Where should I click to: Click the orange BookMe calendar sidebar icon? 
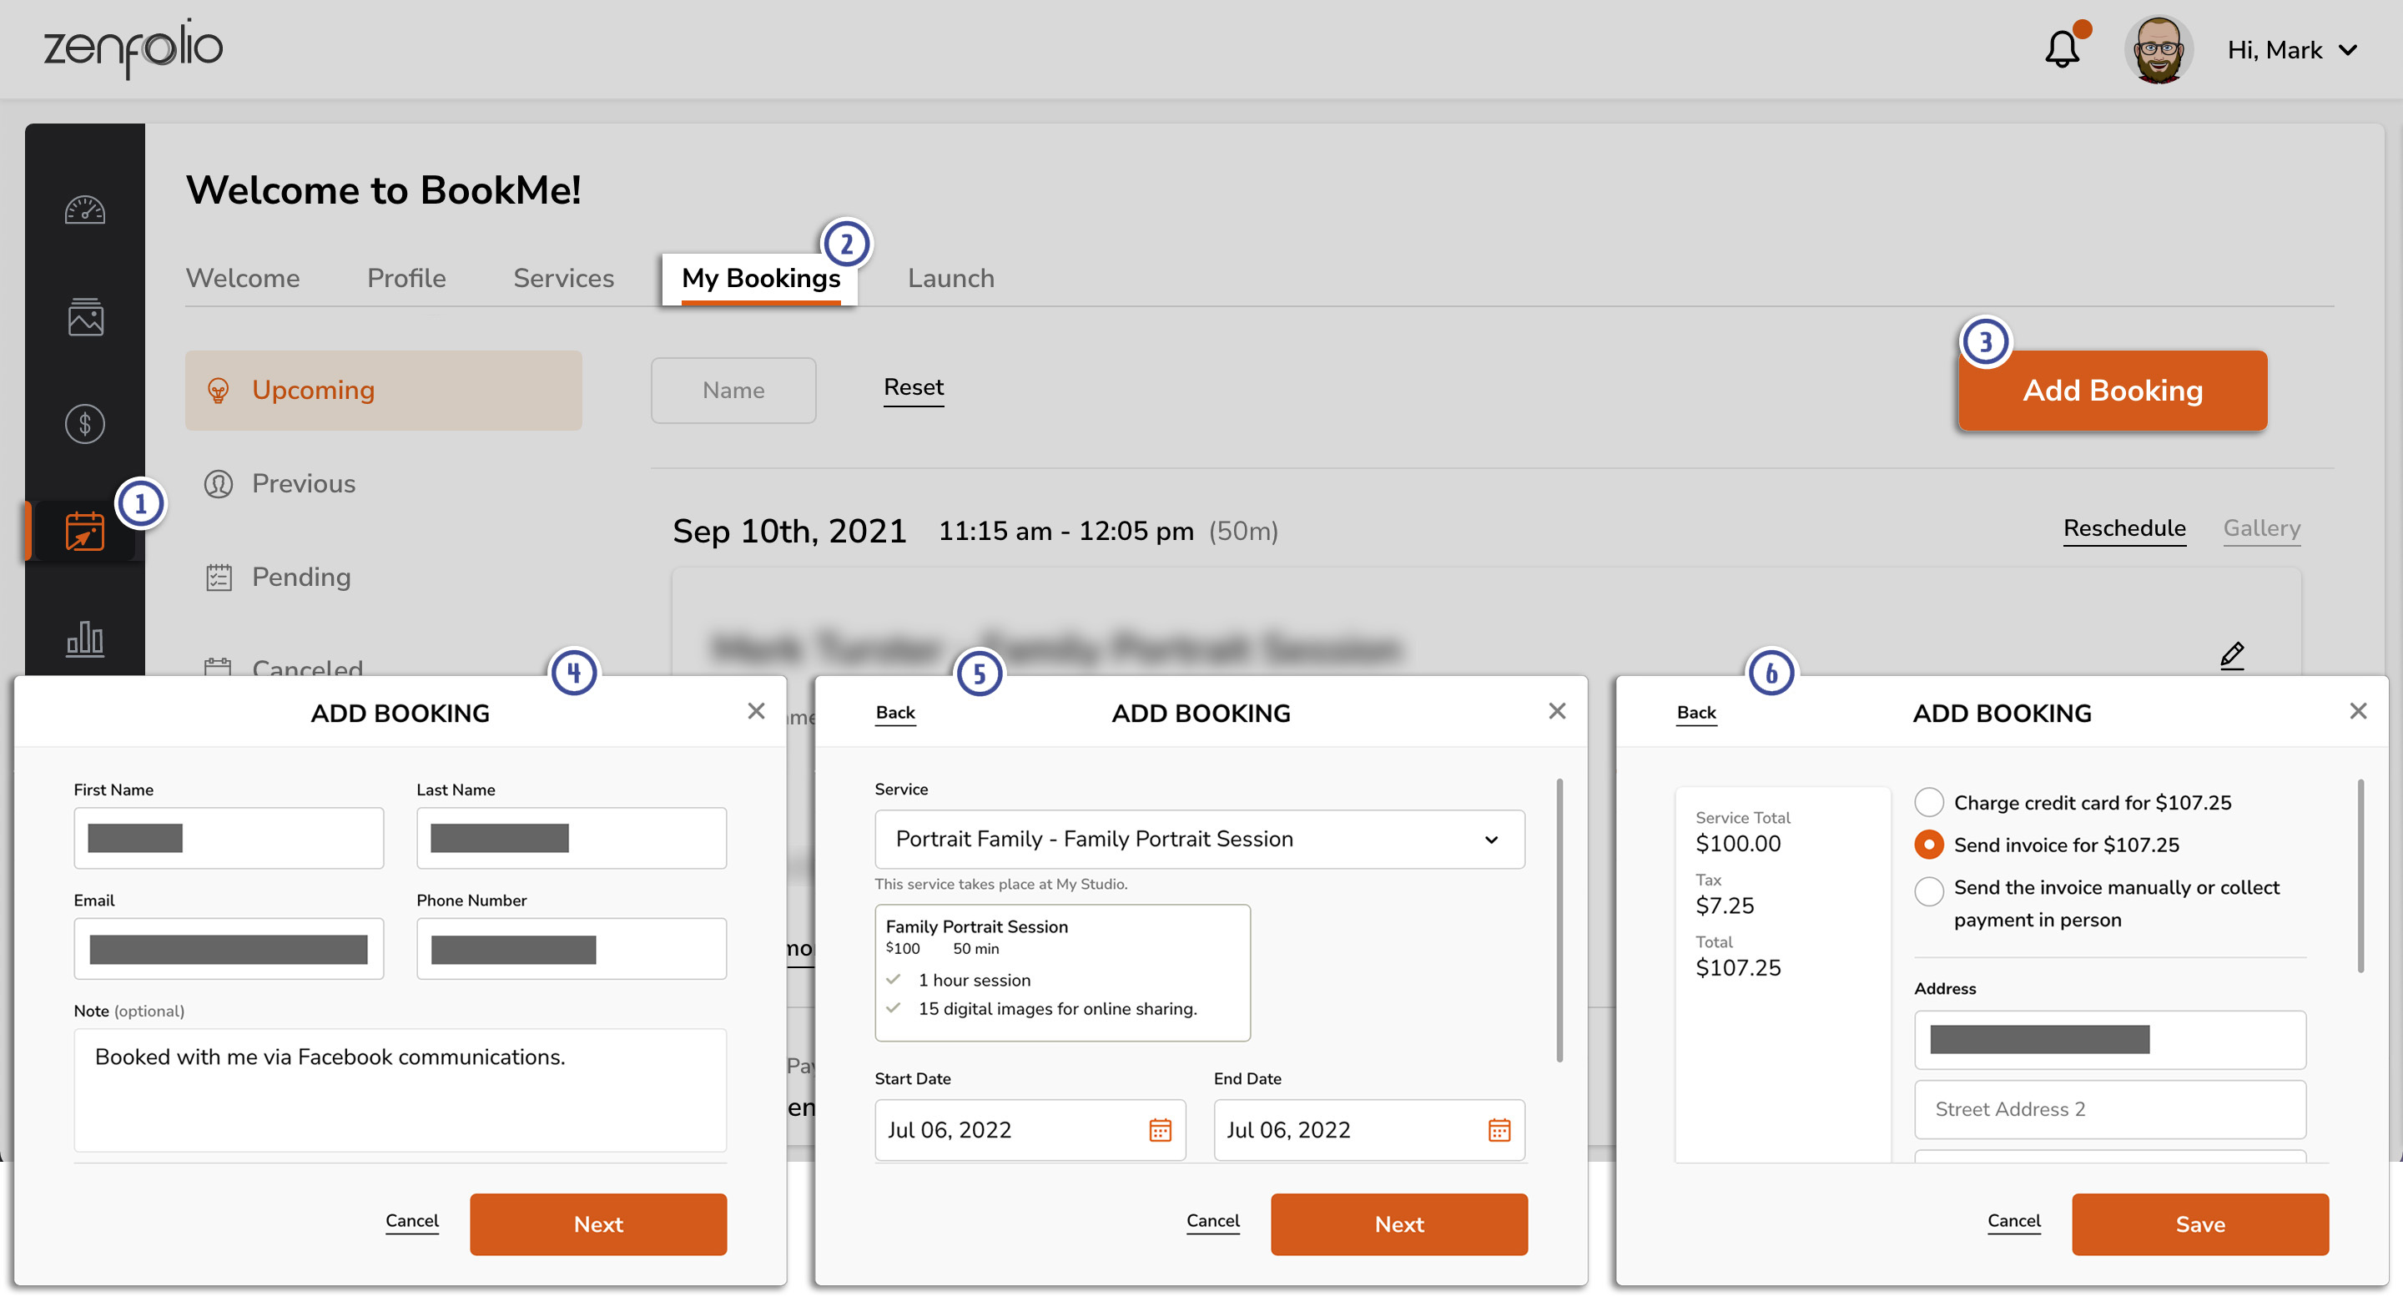pos(84,532)
